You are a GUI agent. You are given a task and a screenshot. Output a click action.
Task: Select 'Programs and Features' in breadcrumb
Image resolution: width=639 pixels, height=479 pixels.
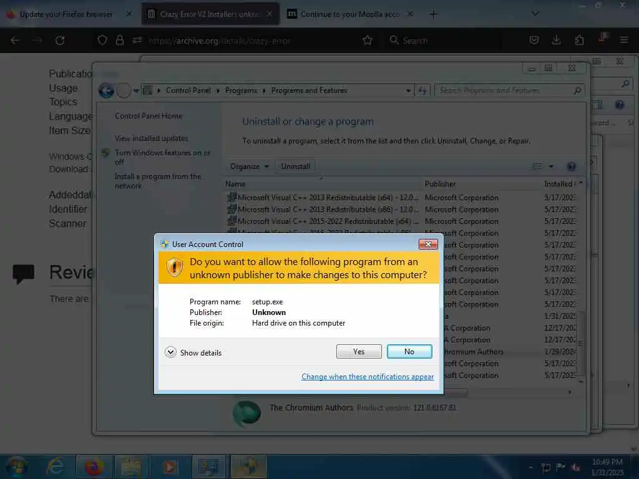(x=309, y=90)
